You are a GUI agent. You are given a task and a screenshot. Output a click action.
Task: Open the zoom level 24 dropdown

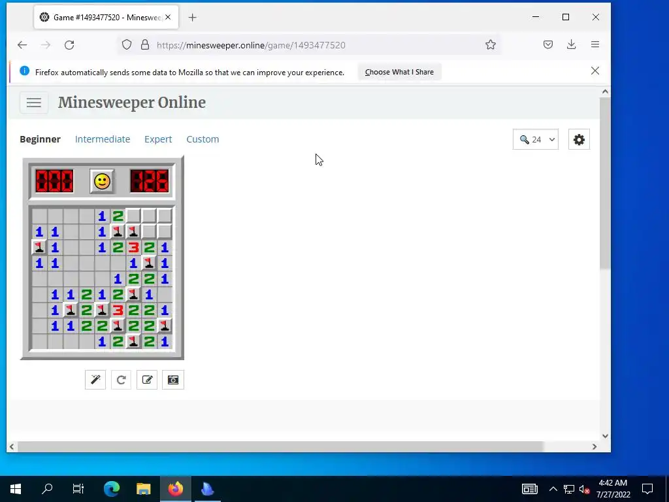pyautogui.click(x=536, y=140)
